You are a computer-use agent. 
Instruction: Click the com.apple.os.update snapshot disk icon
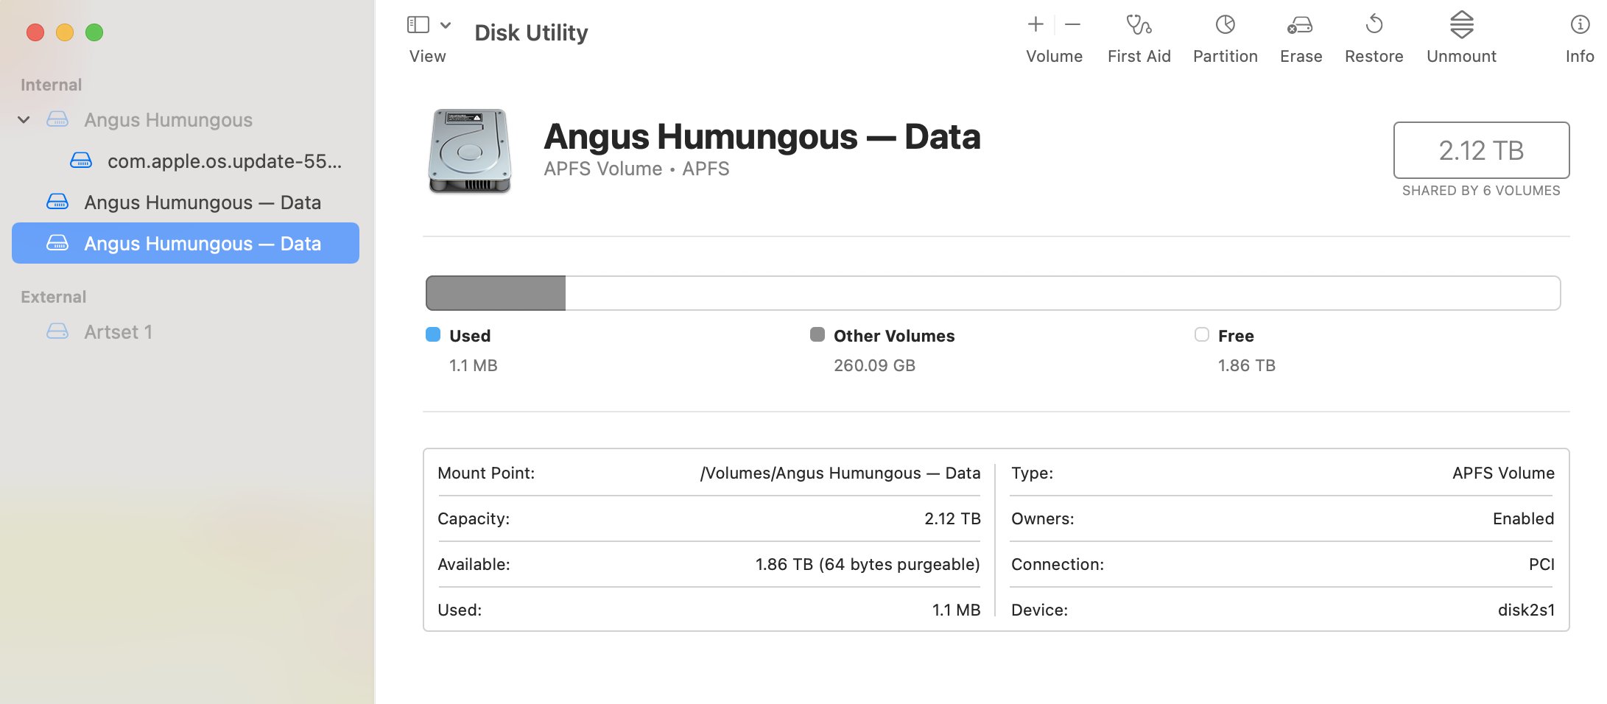(x=81, y=161)
